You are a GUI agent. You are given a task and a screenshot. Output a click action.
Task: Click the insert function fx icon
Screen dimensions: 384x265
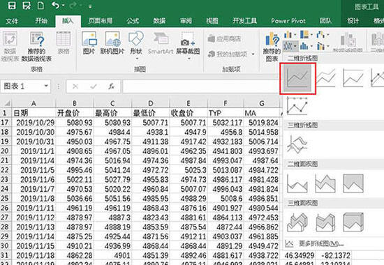coord(112,86)
